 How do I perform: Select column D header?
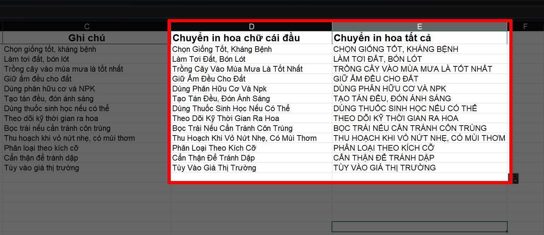[251, 26]
